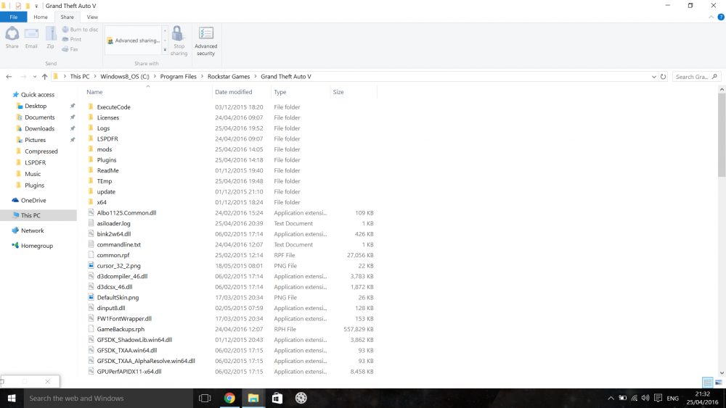
Task: Open Windows Store from taskbar
Action: coord(277,399)
